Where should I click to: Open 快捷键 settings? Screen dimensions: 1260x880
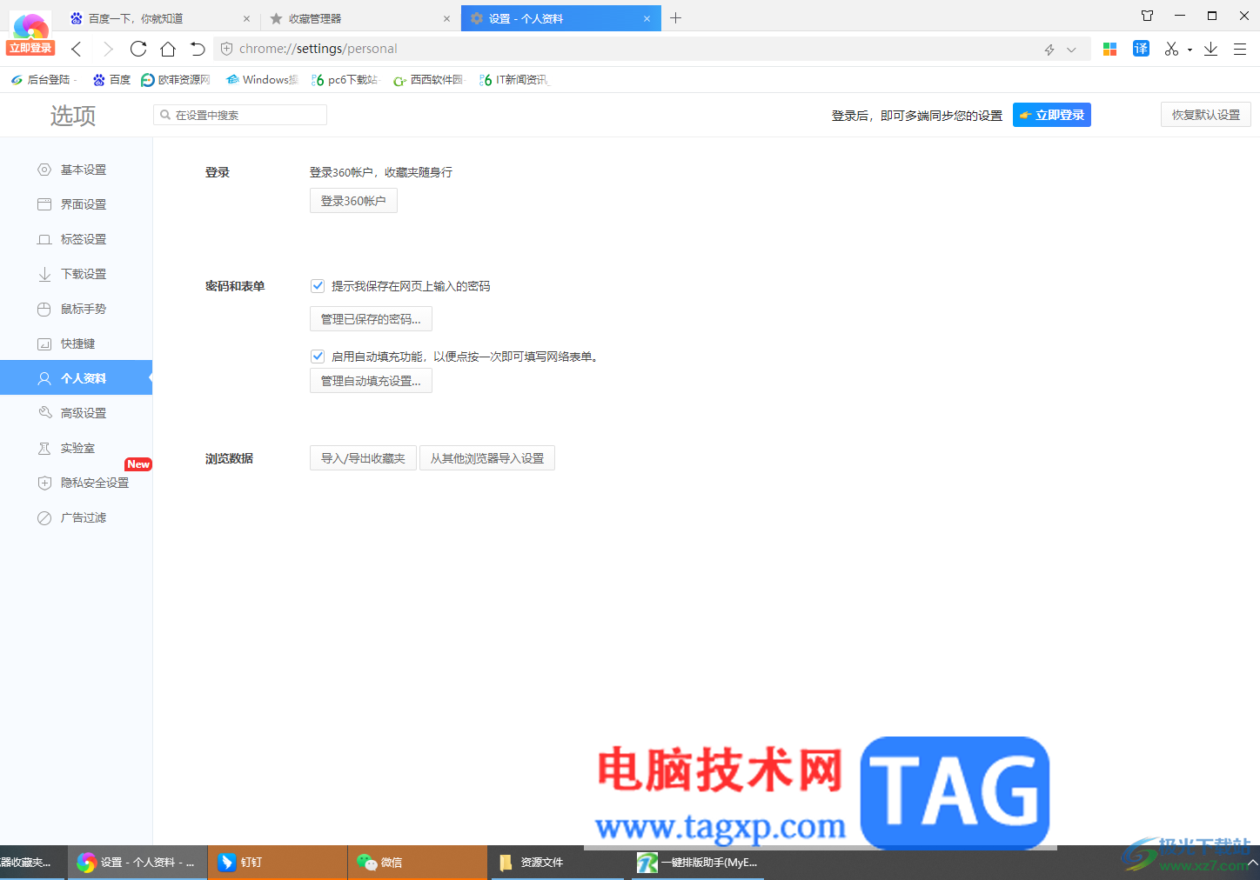pyautogui.click(x=76, y=343)
